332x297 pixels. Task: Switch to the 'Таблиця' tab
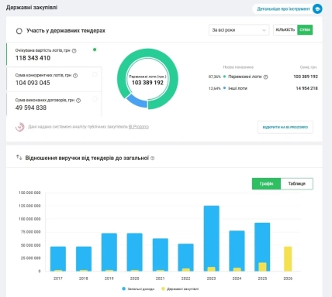pyautogui.click(x=297, y=183)
